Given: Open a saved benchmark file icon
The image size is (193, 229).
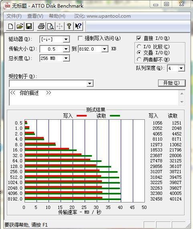Looking at the screenshot, I should click(x=20, y=26).
